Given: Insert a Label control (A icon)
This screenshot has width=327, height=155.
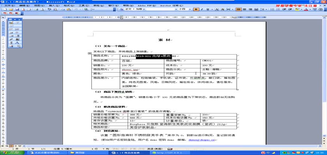Looking at the screenshot, I should (x=18, y=43).
